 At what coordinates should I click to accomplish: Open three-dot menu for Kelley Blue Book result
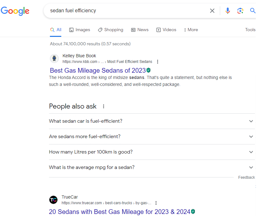point(158,62)
